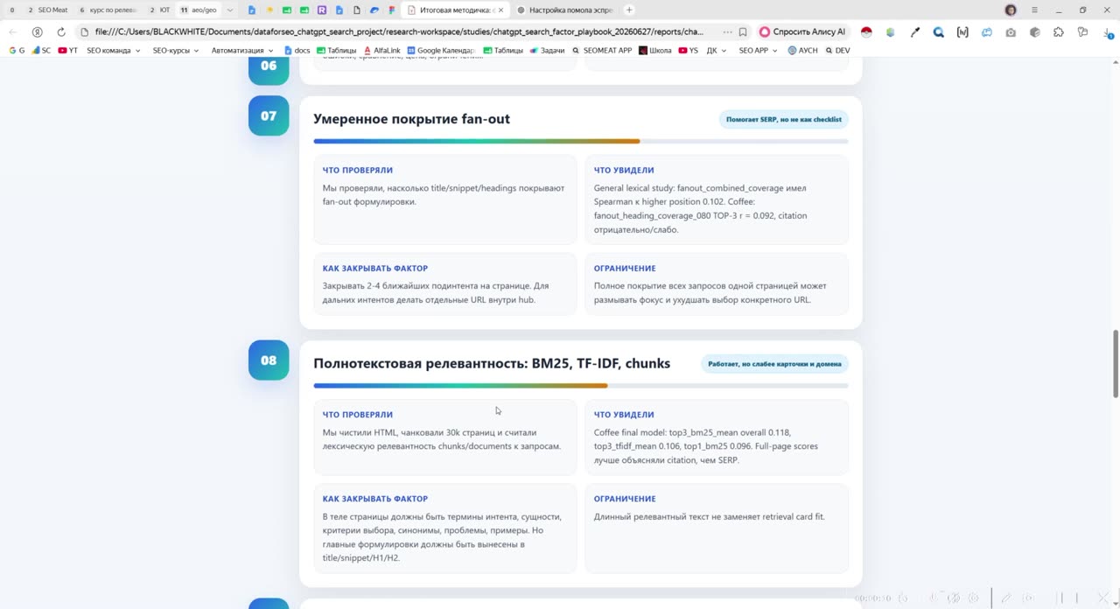Select the Итоговая методичка tab
The width and height of the screenshot is (1120, 609).
[x=456, y=10]
